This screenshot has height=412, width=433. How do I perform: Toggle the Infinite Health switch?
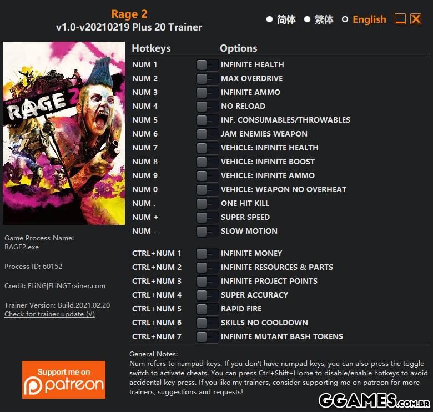click(207, 65)
